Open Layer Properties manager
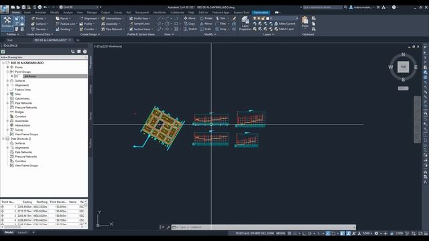Image resolution: width=429 pixels, height=241 pixels. pyautogui.click(x=245, y=23)
